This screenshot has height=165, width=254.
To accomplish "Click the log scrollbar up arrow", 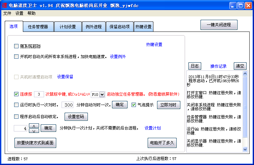I will [x=245, y=74].
